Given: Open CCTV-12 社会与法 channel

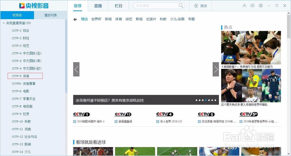Looking at the screenshot, I should pyautogui.click(x=24, y=137).
